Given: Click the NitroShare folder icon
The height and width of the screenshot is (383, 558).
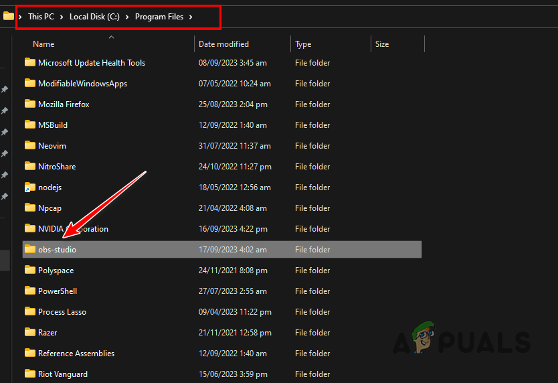Looking at the screenshot, I should click(30, 165).
